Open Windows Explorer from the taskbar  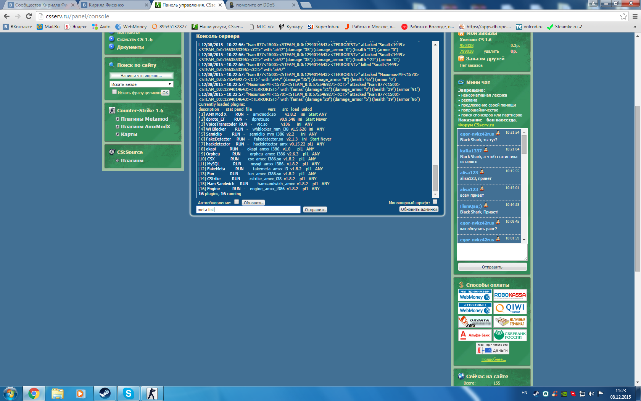(57, 393)
